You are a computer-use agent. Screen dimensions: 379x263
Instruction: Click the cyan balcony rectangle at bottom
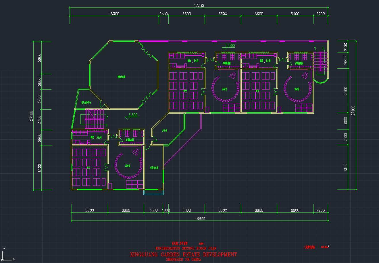click(153, 193)
